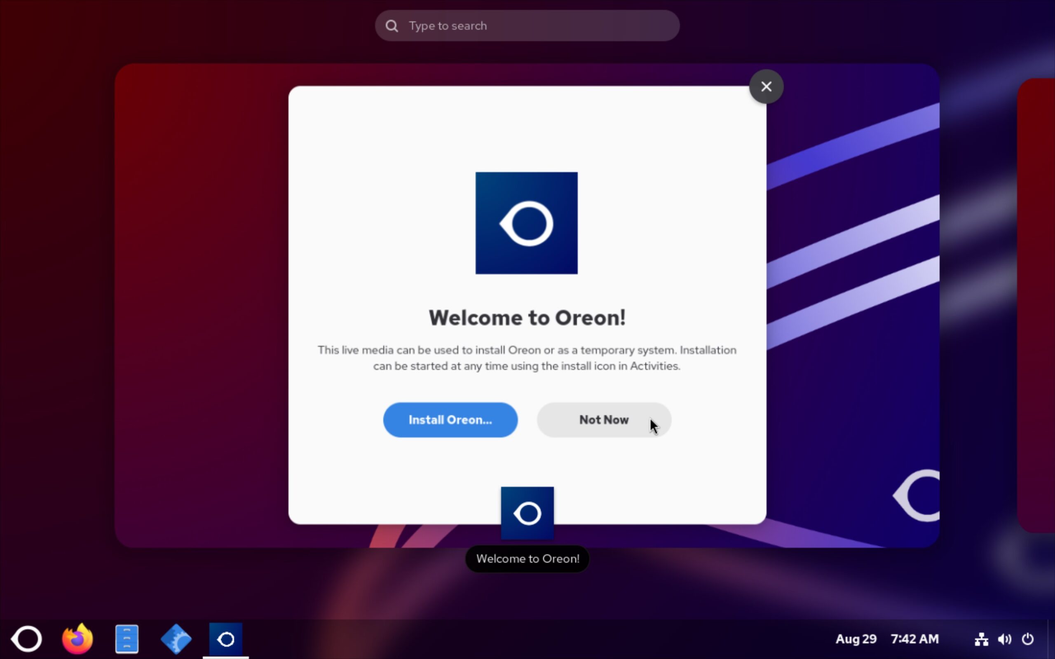Focus the Type to search field
This screenshot has width=1055, height=659.
pos(527,26)
